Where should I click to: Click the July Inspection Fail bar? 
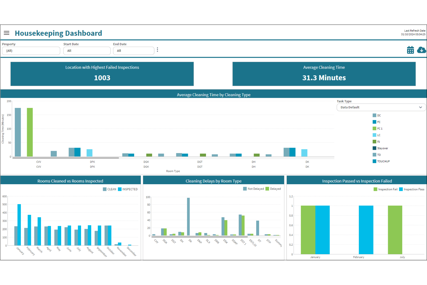coord(395,230)
